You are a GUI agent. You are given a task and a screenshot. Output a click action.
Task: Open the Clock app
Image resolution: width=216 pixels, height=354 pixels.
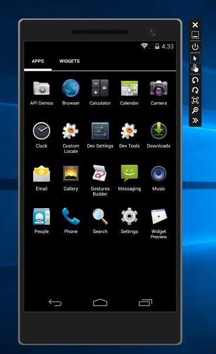[41, 135]
